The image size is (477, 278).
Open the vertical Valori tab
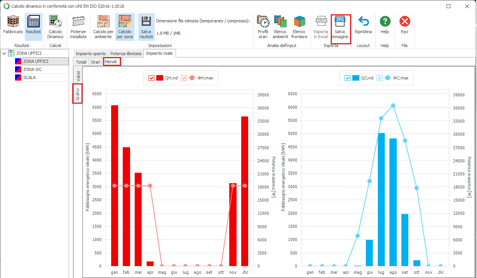pyautogui.click(x=78, y=75)
